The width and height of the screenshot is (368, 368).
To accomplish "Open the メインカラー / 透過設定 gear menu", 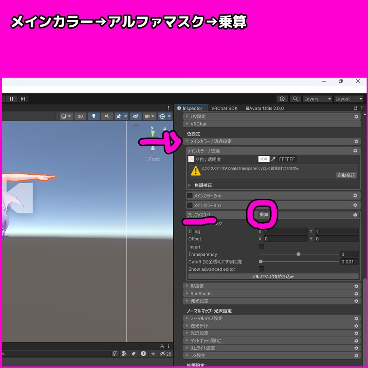I will coord(356,141).
